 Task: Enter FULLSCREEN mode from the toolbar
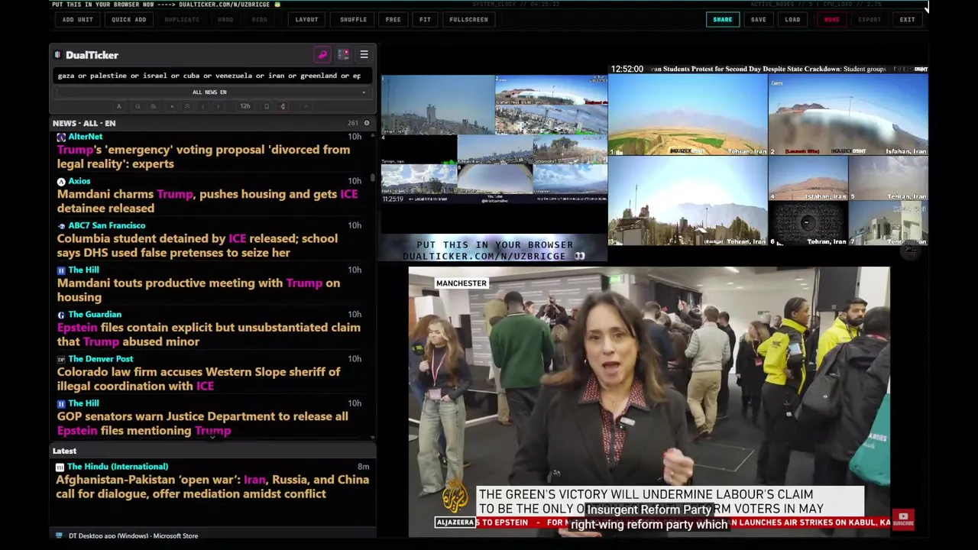468,20
